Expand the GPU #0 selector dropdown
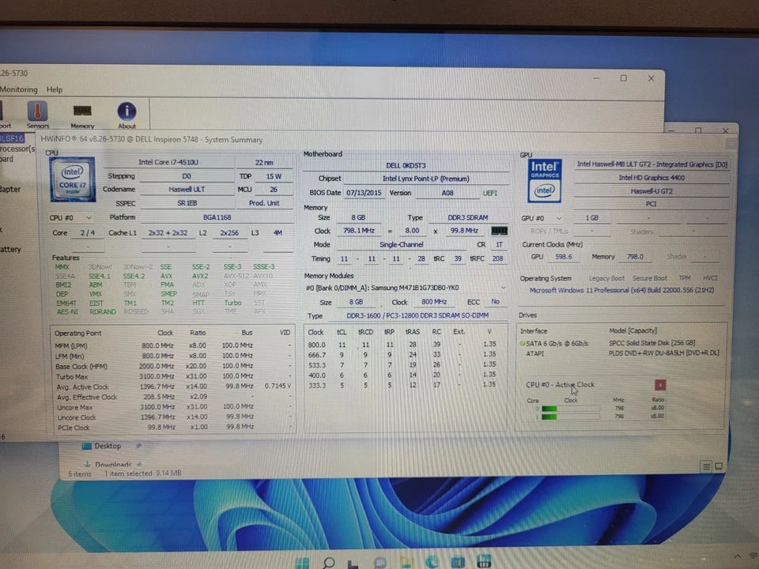 point(559,218)
